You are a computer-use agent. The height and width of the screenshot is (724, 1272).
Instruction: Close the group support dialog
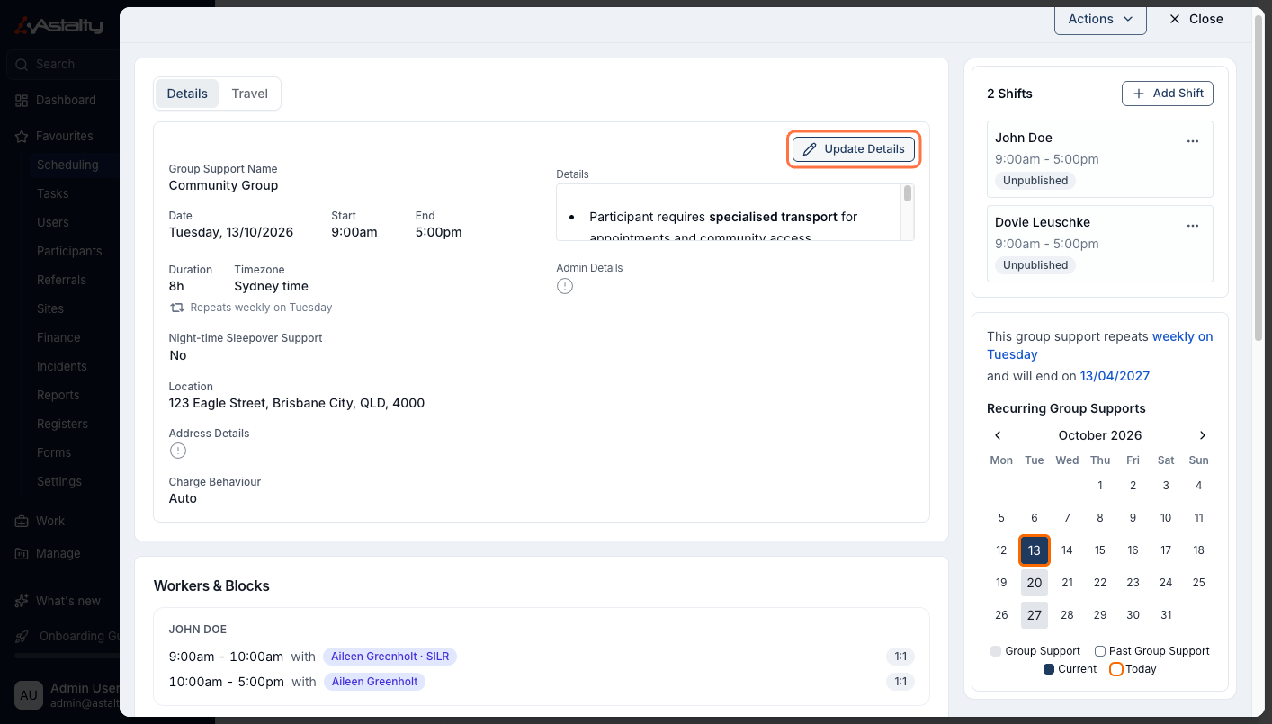point(1196,19)
